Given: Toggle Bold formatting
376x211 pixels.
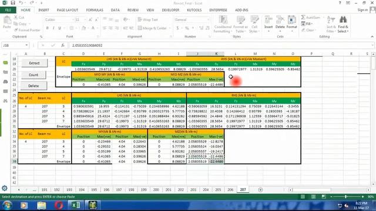Looking at the screenshot, I should (48, 28).
